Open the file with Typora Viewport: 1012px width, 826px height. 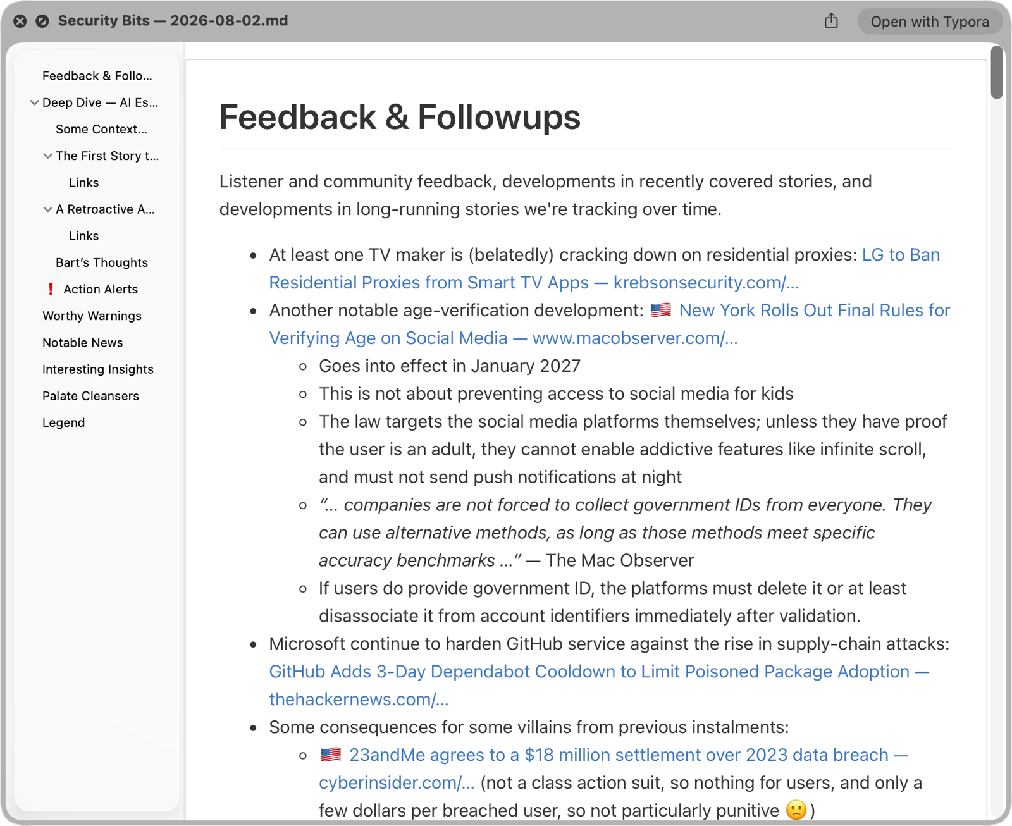(929, 22)
